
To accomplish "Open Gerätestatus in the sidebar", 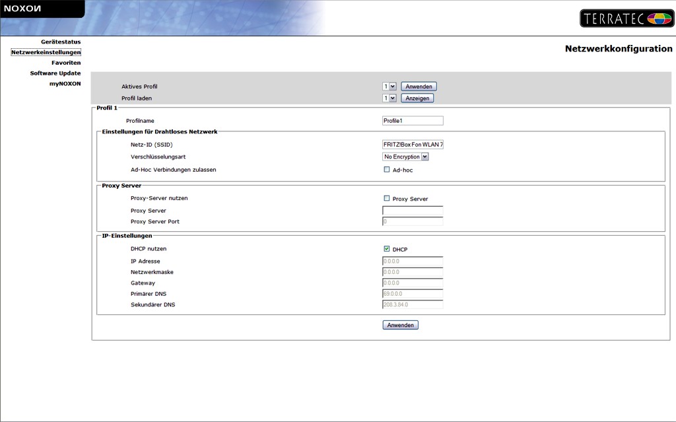I will click(x=61, y=42).
